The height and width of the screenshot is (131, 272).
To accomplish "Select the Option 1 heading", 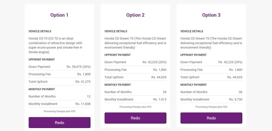I will 59,15.
